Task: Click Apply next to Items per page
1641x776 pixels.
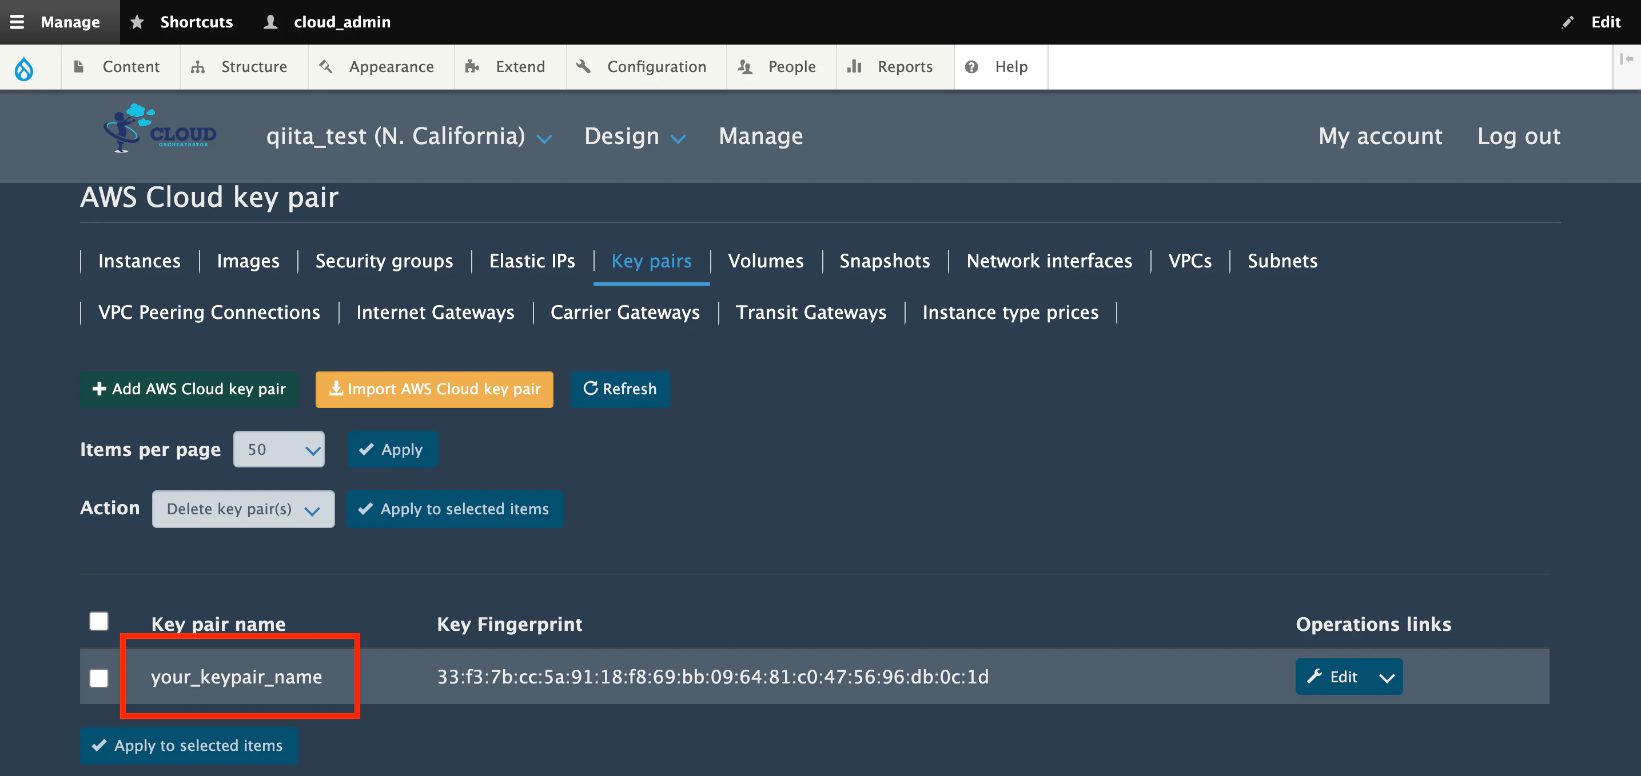Action: pyautogui.click(x=392, y=450)
